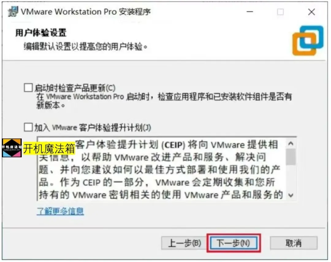Click the VMware installer icon in title bar
This screenshot has height=262, width=331.
tap(13, 12)
